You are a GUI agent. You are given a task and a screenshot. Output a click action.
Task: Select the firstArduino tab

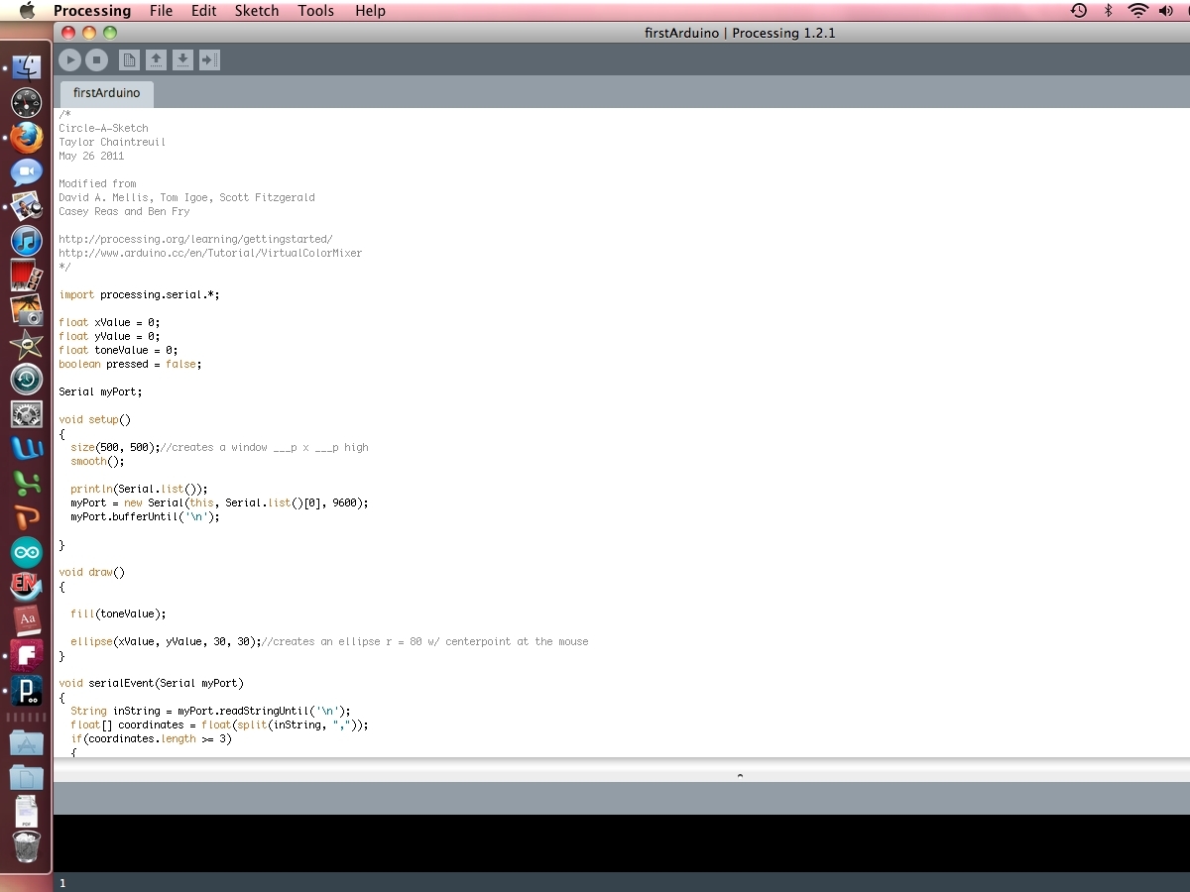coord(107,93)
